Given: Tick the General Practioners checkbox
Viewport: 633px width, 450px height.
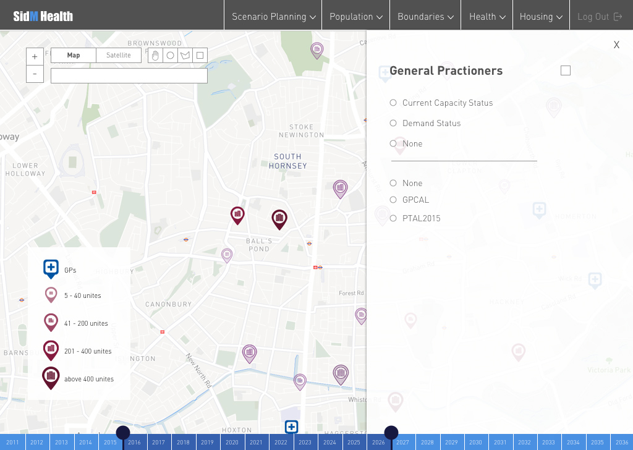Looking at the screenshot, I should click(x=565, y=70).
